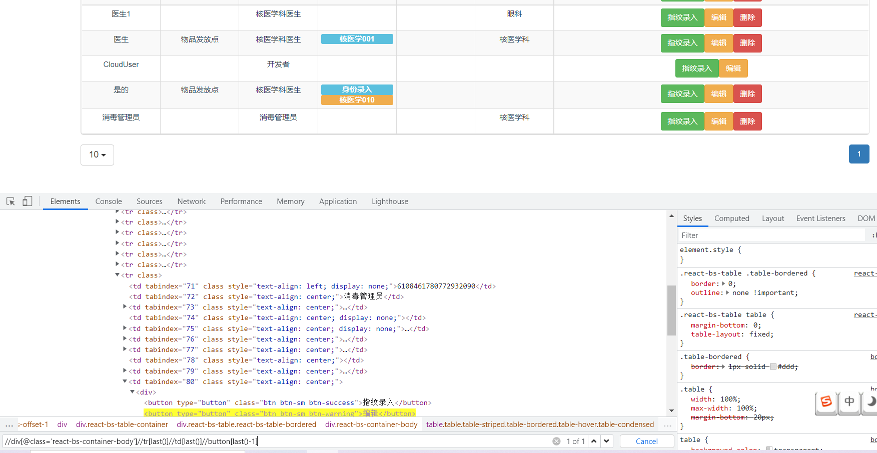The height and width of the screenshot is (453, 877).
Task: Click the 身份录入 badge
Action: tap(357, 89)
